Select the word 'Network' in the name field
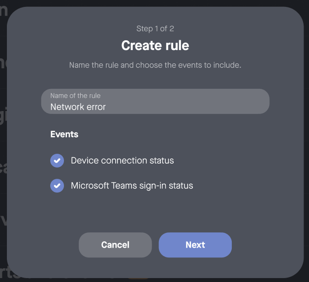The height and width of the screenshot is (282, 309). (67, 107)
